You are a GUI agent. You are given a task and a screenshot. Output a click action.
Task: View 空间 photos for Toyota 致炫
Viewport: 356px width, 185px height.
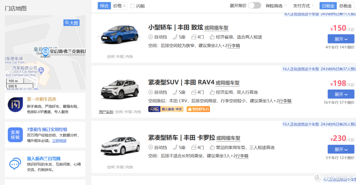tap(110, 56)
